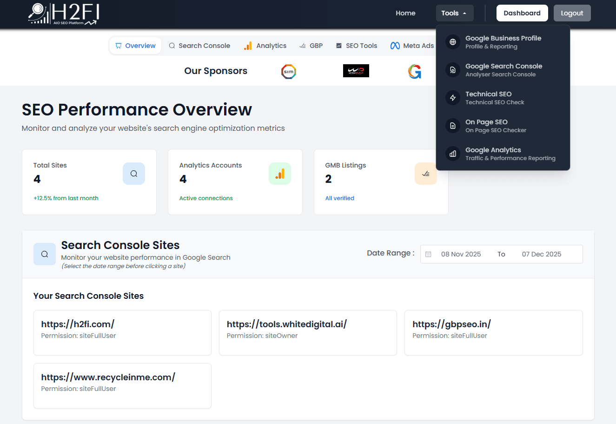Click the Meta Ads infinity icon

pos(394,45)
